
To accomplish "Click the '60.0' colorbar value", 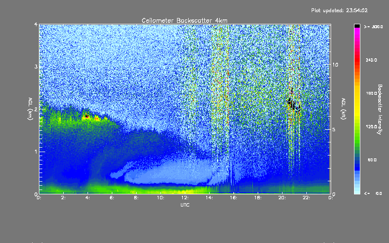I will (x=372, y=160).
